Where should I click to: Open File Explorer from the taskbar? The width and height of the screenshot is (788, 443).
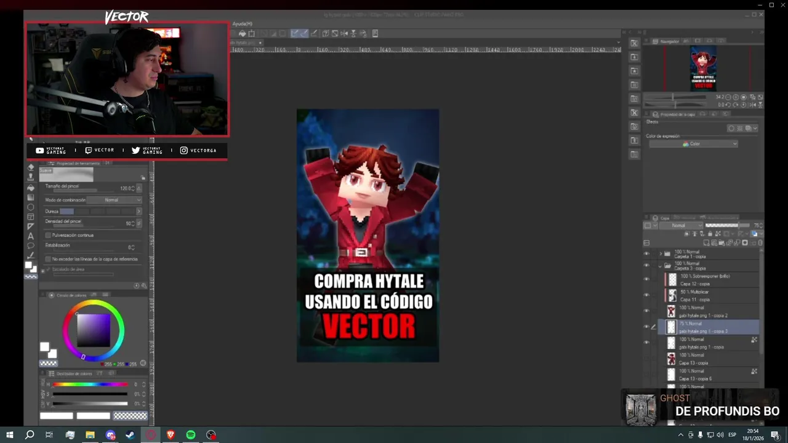90,435
